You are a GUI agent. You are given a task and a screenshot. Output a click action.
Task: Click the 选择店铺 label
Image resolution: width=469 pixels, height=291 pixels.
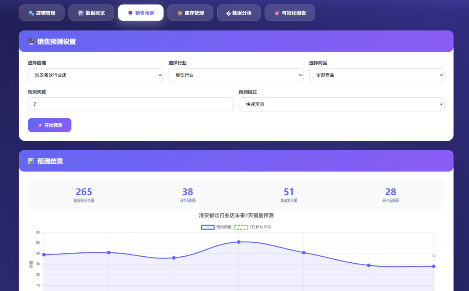[37, 63]
